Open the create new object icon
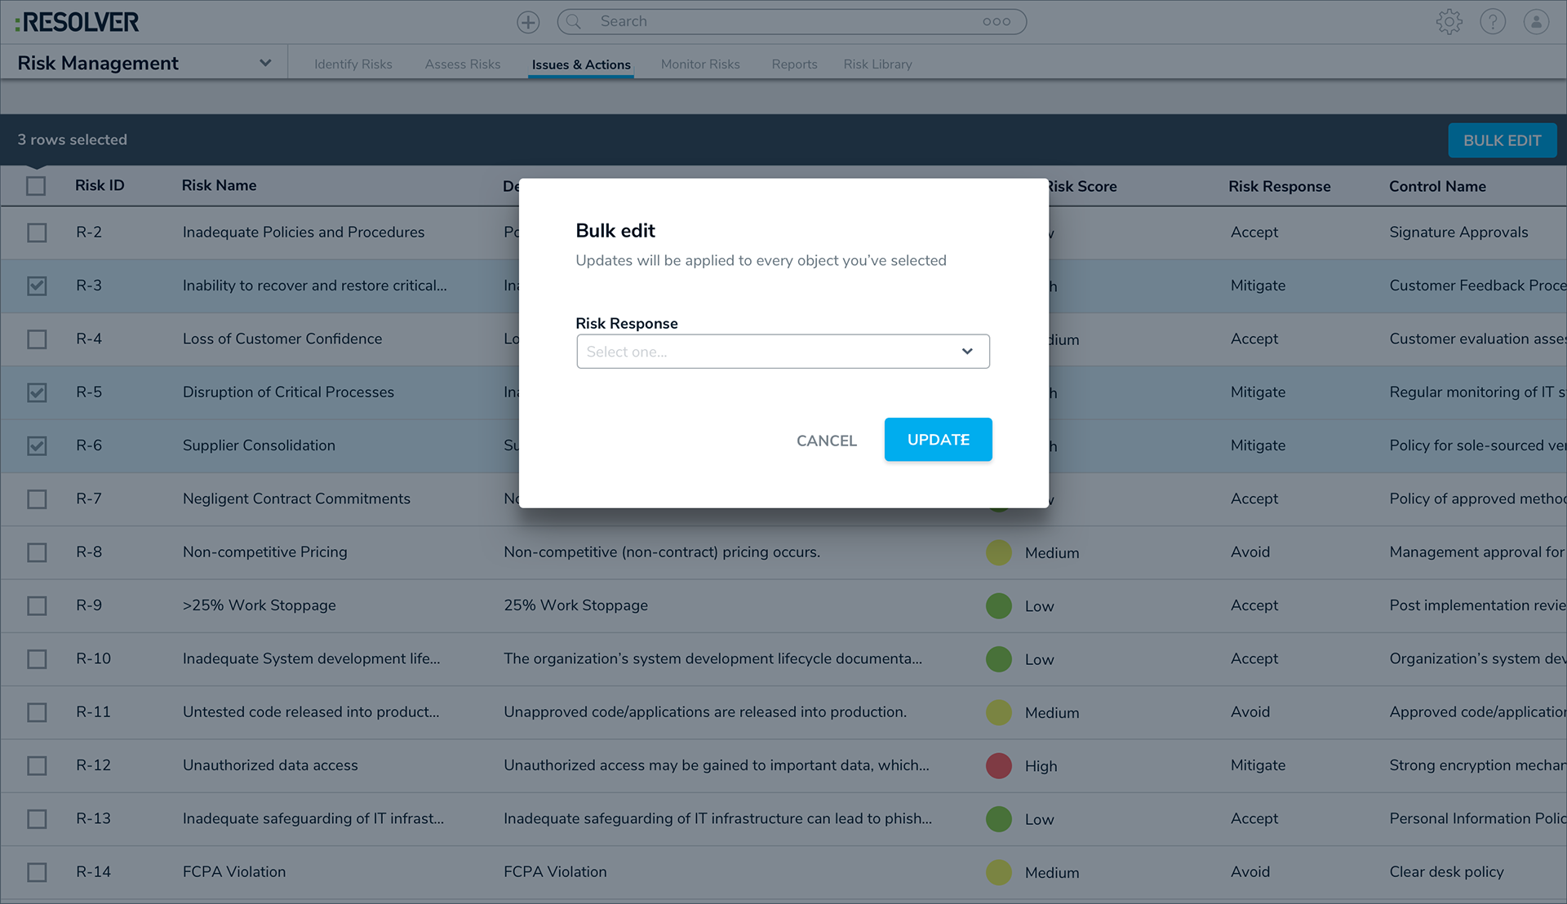This screenshot has width=1567, height=904. pos(527,21)
